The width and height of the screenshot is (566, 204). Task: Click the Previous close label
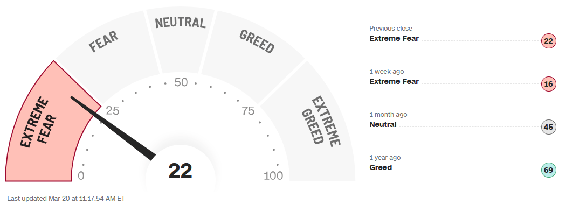tap(391, 29)
